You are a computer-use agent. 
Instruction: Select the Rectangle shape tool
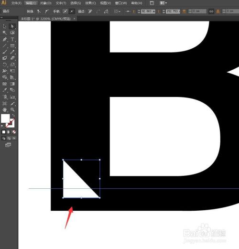12,46
